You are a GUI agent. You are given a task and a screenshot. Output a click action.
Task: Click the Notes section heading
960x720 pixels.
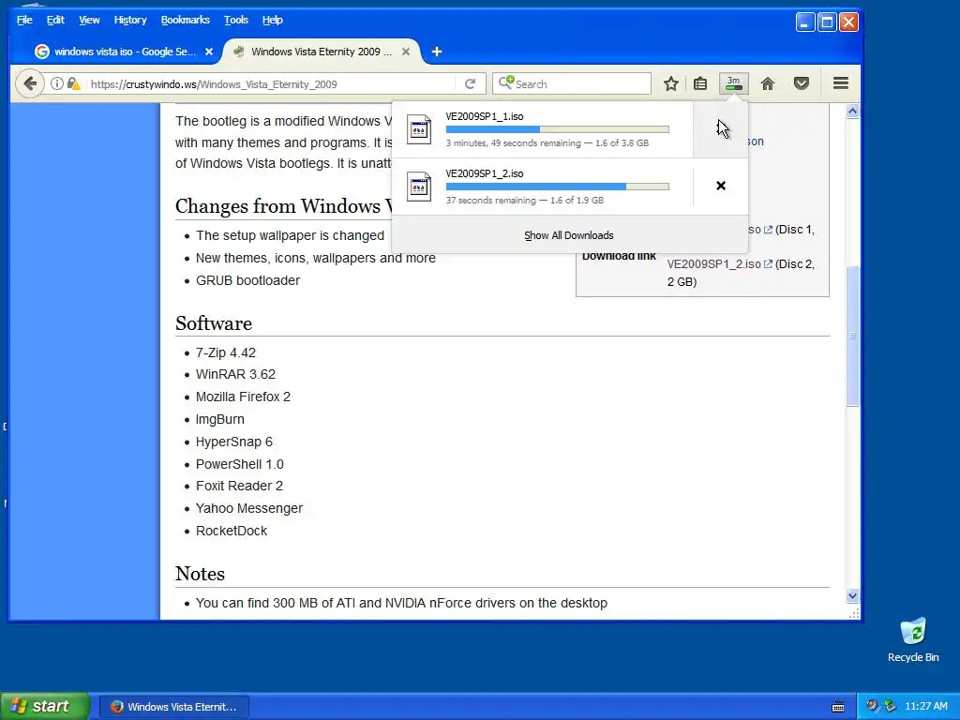[x=200, y=574]
